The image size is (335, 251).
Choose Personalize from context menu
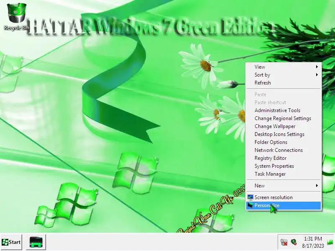click(x=284, y=205)
